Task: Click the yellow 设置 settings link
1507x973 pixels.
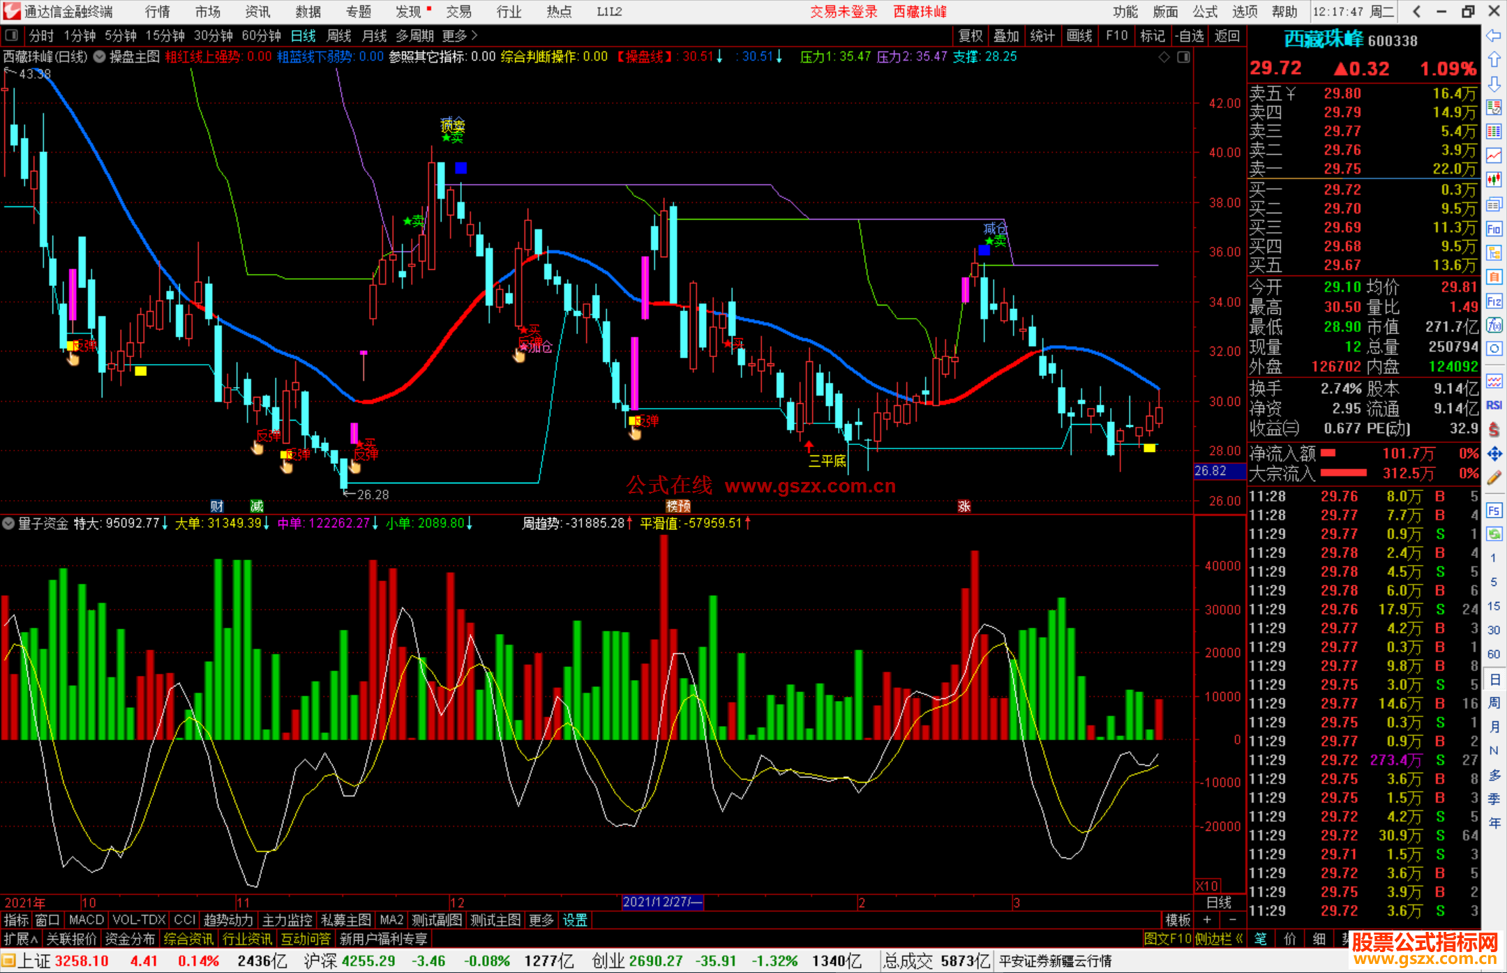Action: [x=575, y=920]
